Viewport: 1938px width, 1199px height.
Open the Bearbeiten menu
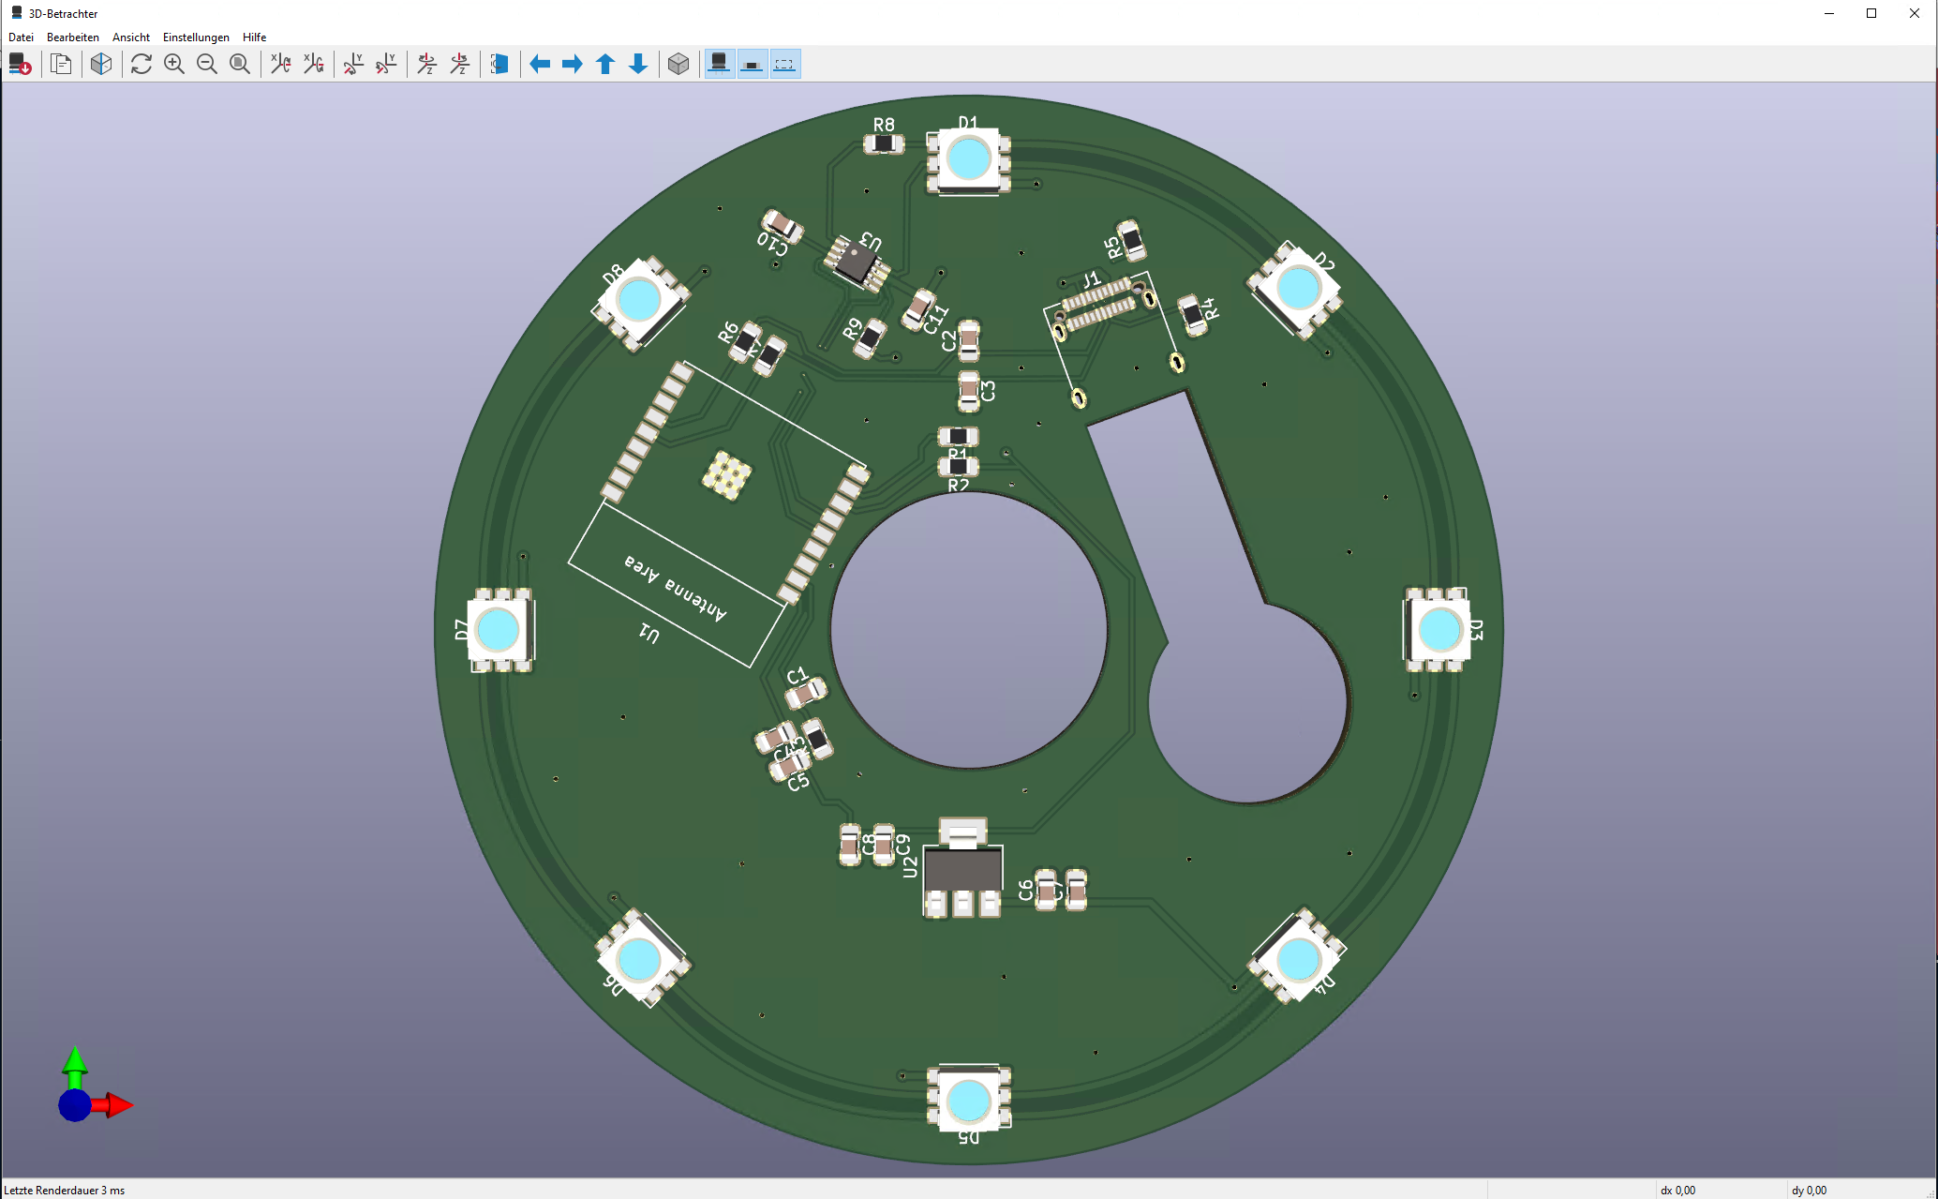coord(73,37)
